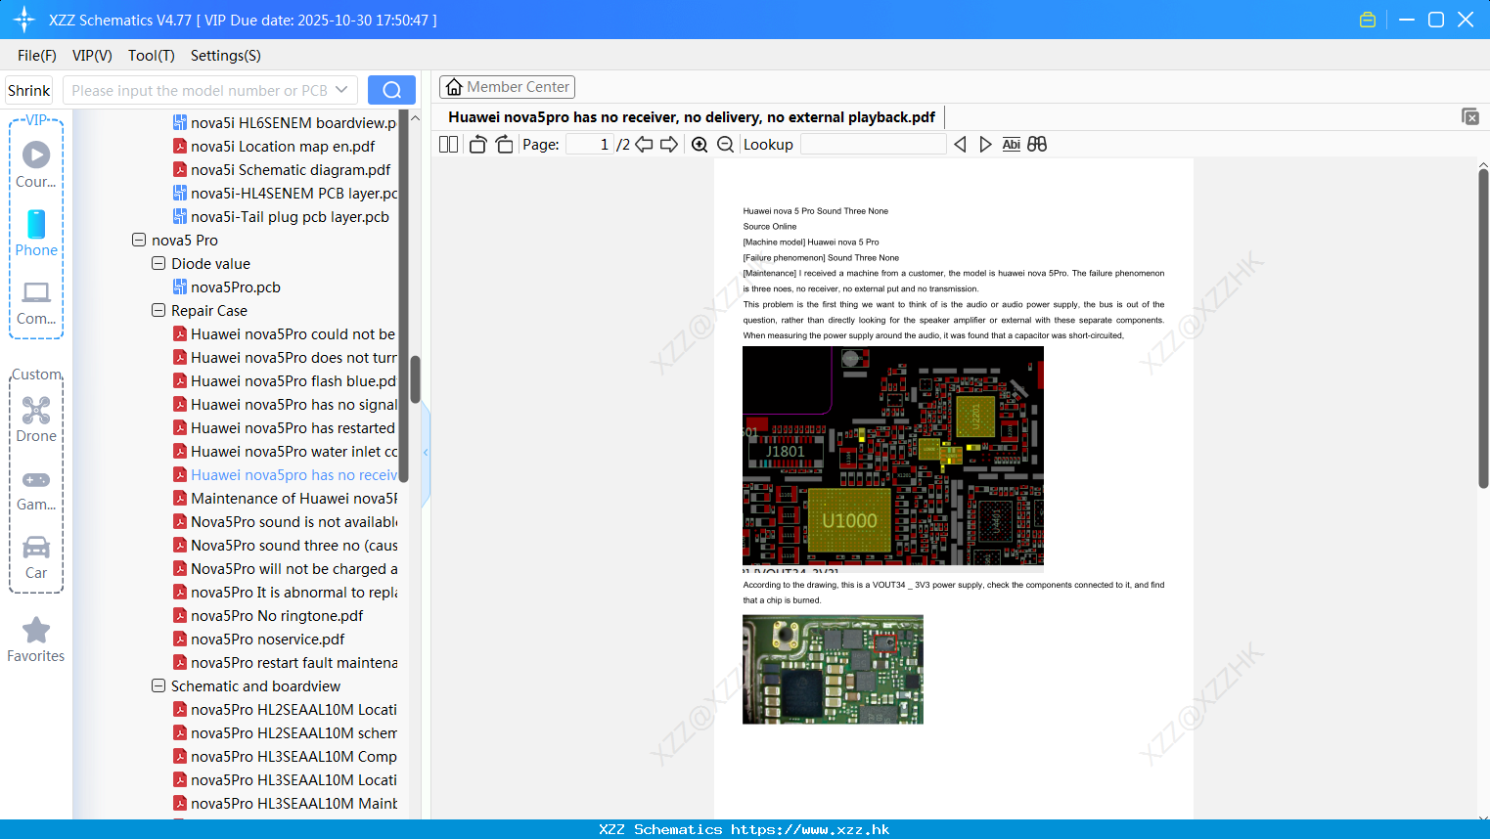Click the page number field
Image resolution: width=1490 pixels, height=839 pixels.
point(590,145)
